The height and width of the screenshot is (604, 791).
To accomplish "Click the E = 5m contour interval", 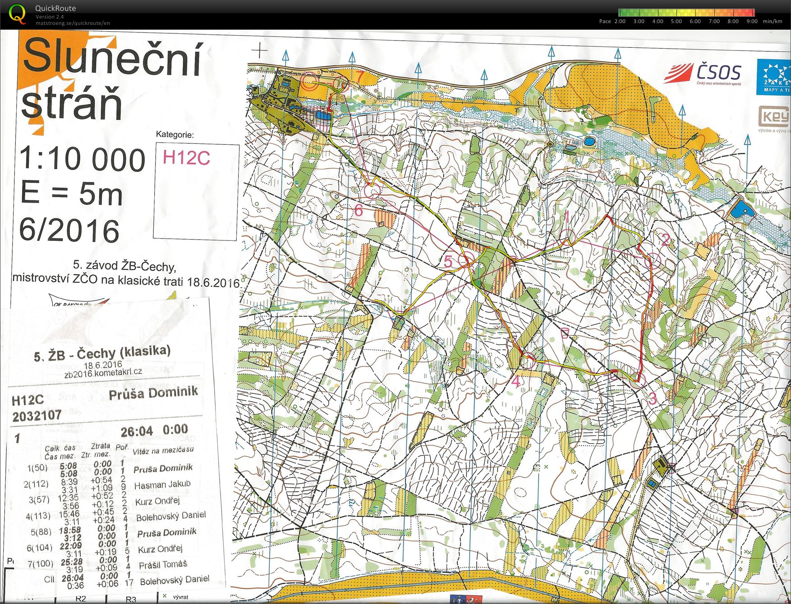I will (71, 194).
